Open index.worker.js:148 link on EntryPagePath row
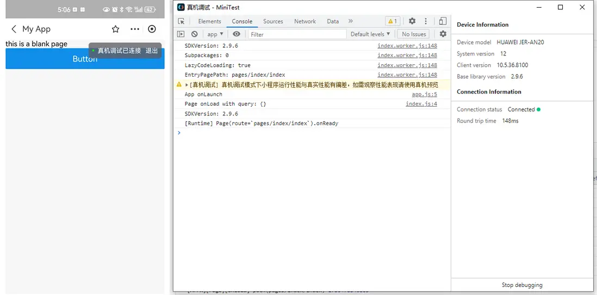This screenshot has height=295, width=597. [407, 75]
